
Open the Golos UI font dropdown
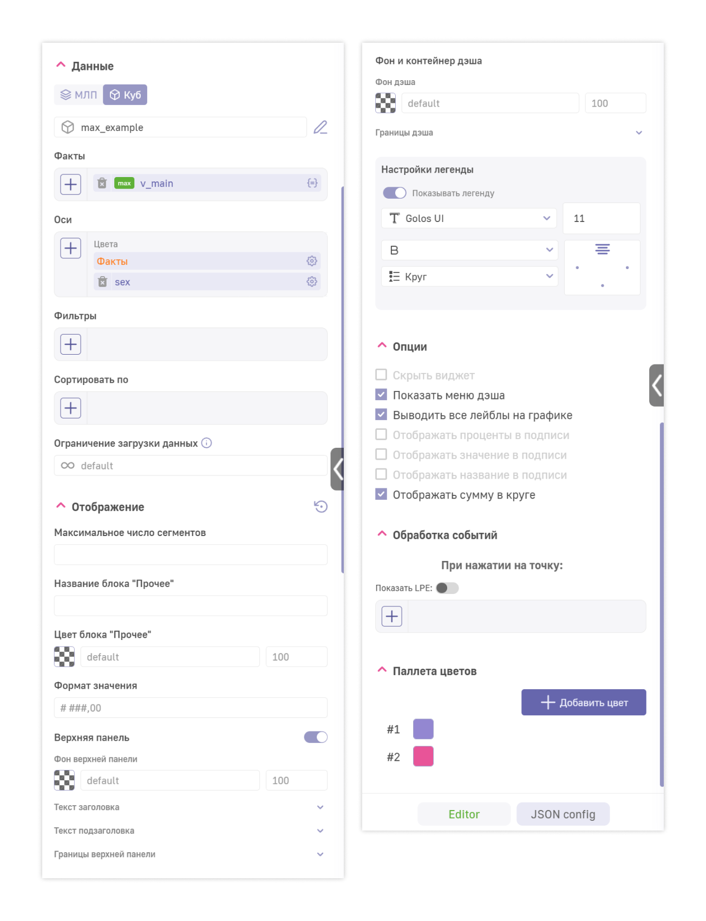click(469, 218)
